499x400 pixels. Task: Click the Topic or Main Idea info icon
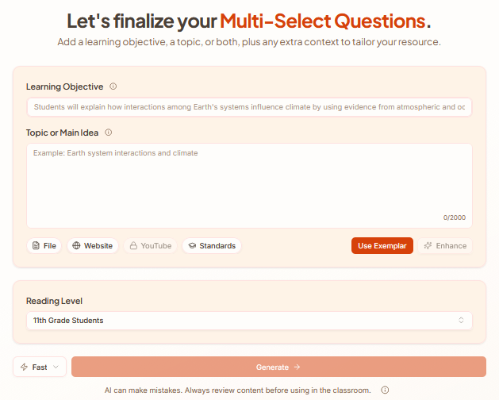tap(108, 133)
